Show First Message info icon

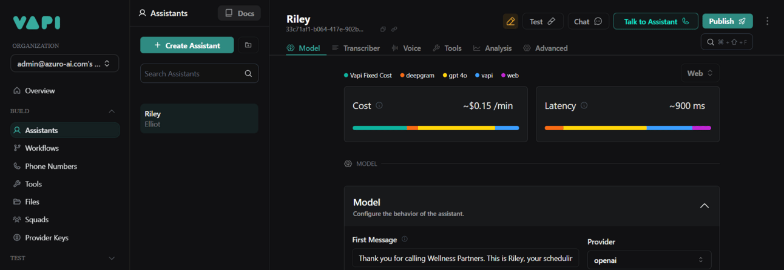405,239
